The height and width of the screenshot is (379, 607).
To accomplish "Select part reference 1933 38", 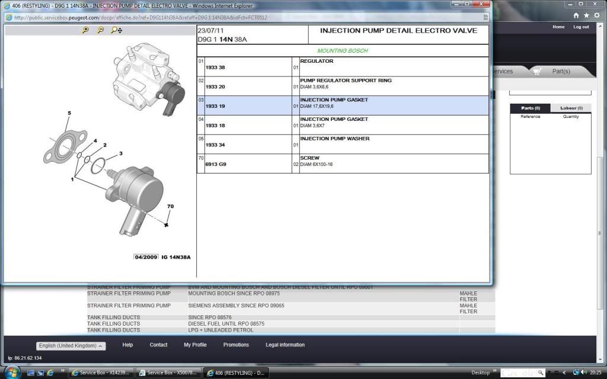I will (215, 68).
